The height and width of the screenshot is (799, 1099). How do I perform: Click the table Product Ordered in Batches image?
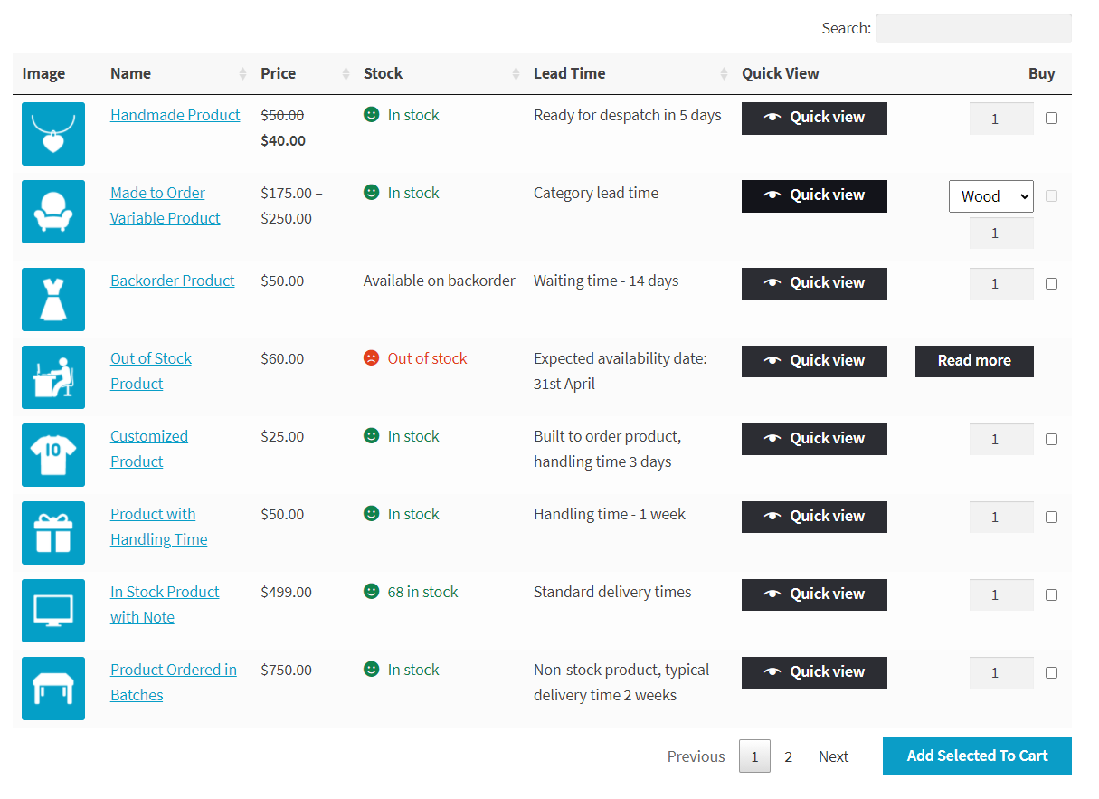click(53, 689)
